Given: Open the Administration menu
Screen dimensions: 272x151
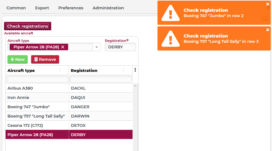Looking at the screenshot, I should click(108, 8).
